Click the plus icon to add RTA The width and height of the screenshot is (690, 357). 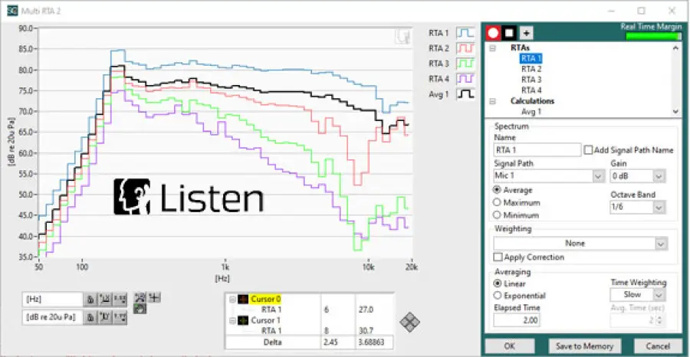coord(525,33)
